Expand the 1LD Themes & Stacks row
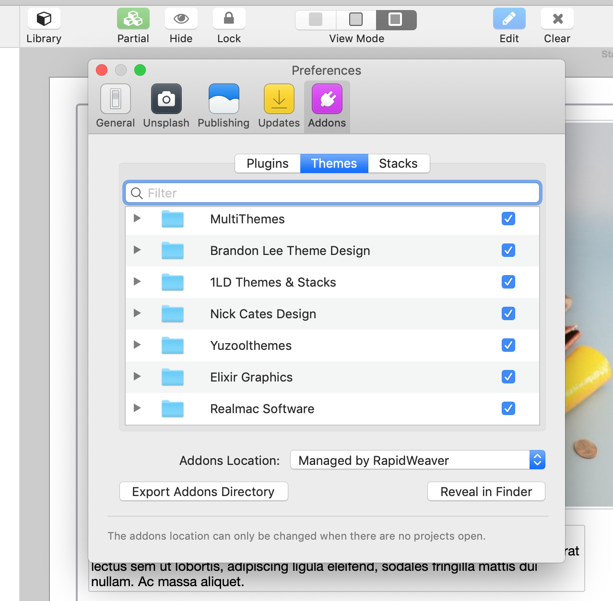This screenshot has height=601, width=613. coord(137,281)
